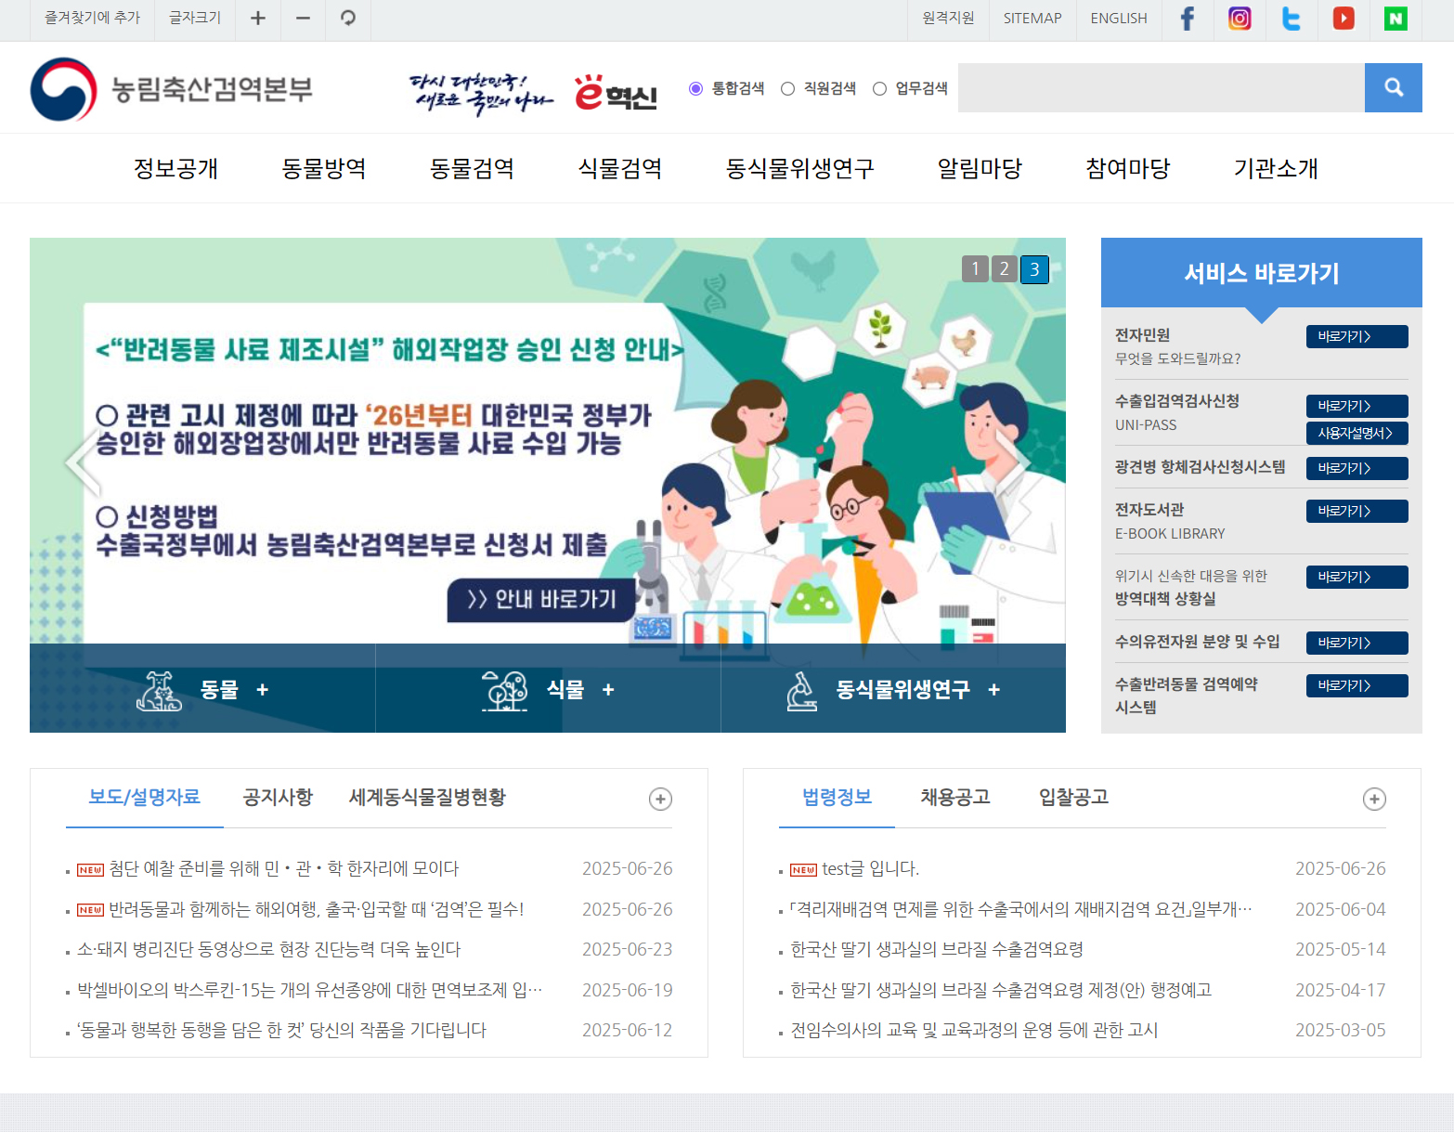Expand the 법령정보 list with plus circle
The width and height of the screenshot is (1454, 1132).
click(1374, 799)
